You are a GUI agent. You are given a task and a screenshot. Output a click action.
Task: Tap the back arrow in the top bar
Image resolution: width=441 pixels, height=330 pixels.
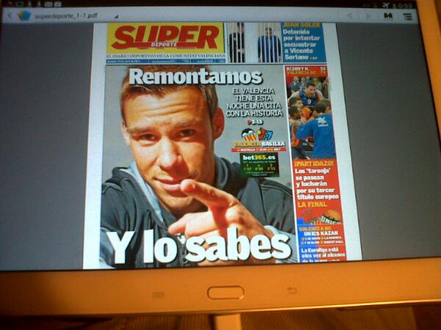[10, 15]
